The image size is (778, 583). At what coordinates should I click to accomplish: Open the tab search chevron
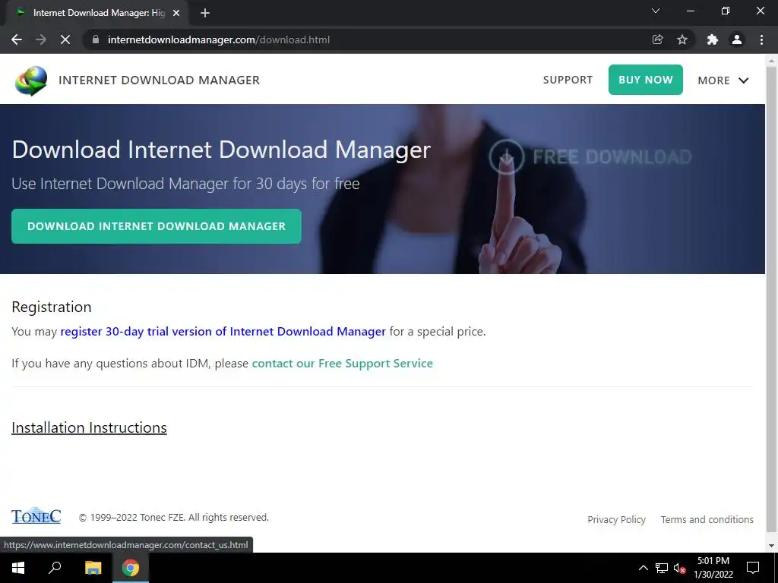click(656, 11)
